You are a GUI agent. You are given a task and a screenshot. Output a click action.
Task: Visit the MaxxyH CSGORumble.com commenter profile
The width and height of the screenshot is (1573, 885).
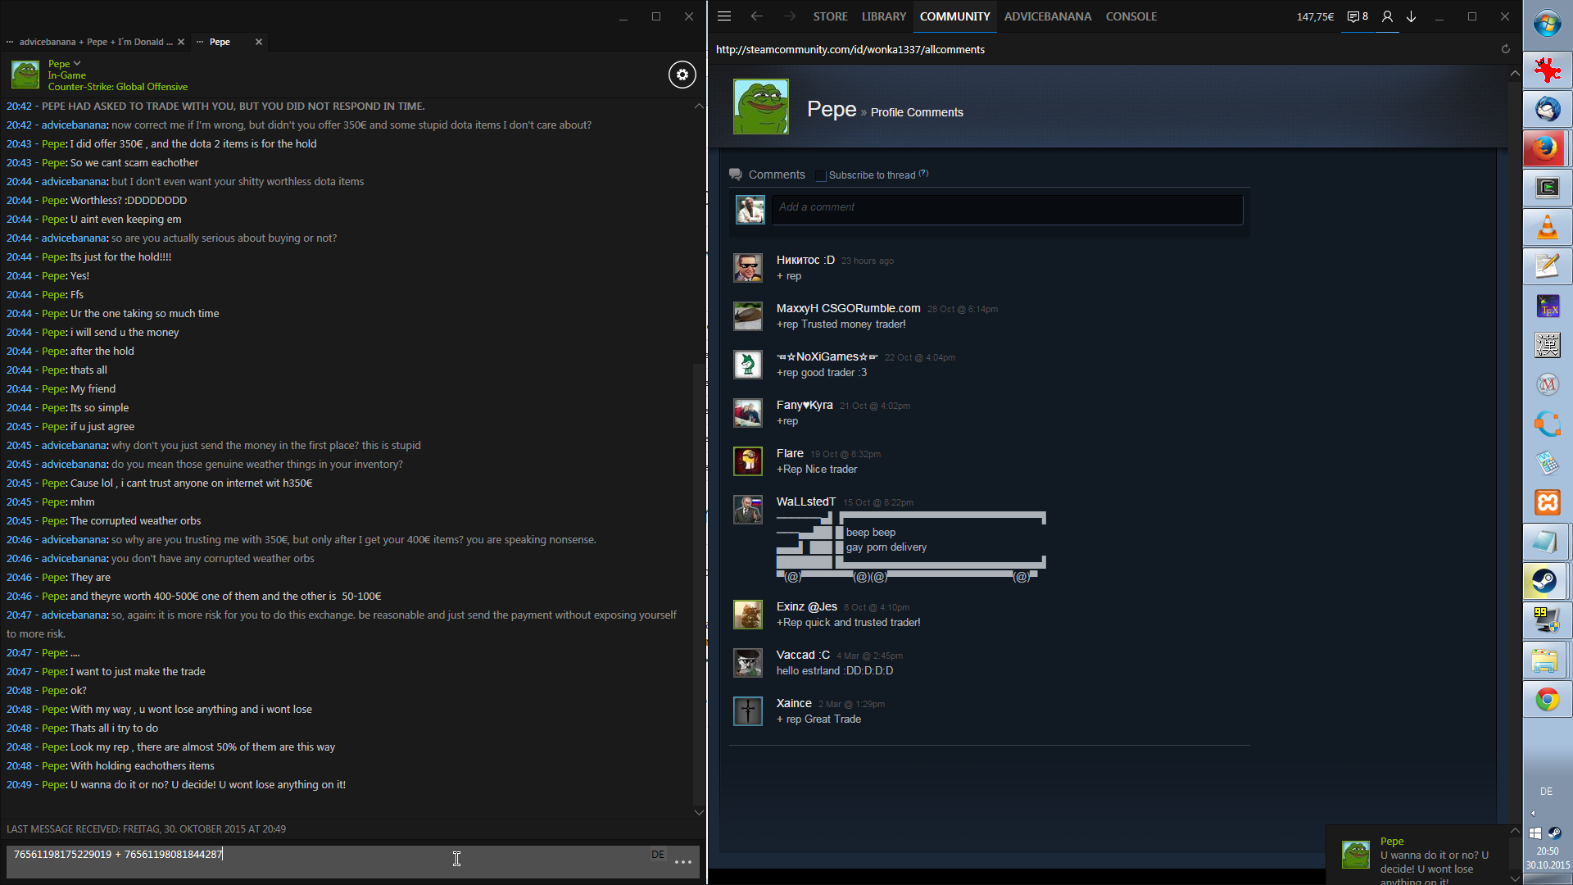click(x=848, y=308)
